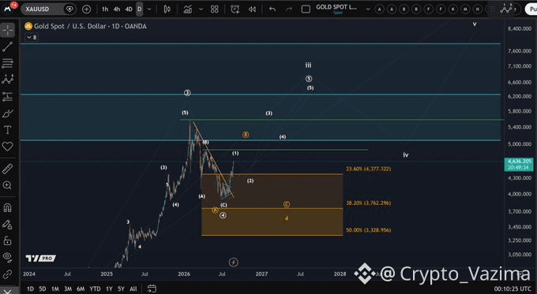The width and height of the screenshot is (537, 294).
Task: Start bar replay mode
Action: (253, 9)
